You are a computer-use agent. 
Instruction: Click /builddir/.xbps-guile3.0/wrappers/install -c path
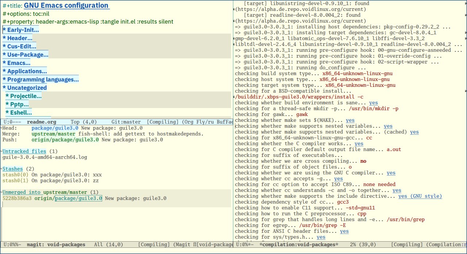[x=299, y=97]
